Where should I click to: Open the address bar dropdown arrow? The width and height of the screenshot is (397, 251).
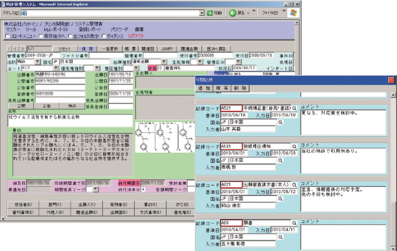click(x=202, y=13)
